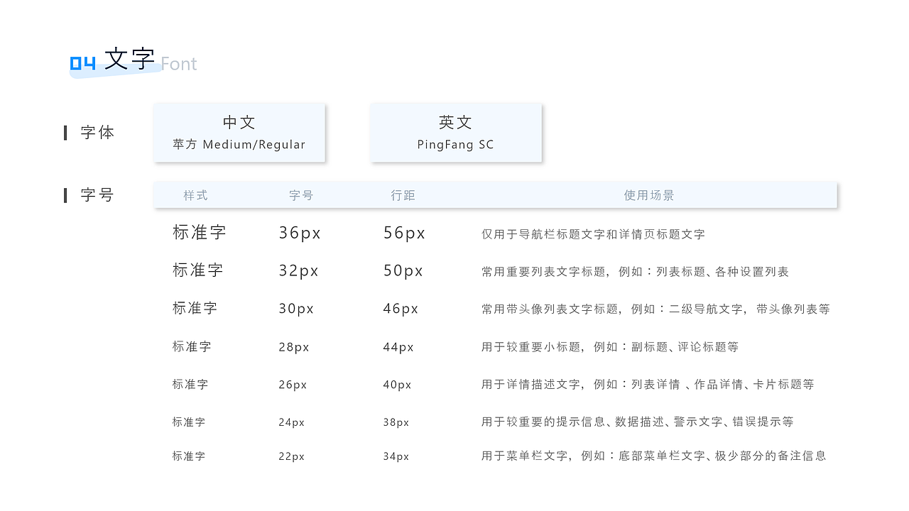
Task: Click the gray Font subtitle
Action: tap(179, 64)
